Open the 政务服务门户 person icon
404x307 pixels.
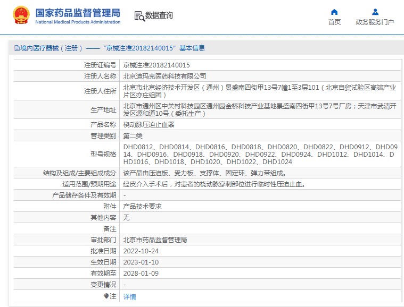coord(375,12)
